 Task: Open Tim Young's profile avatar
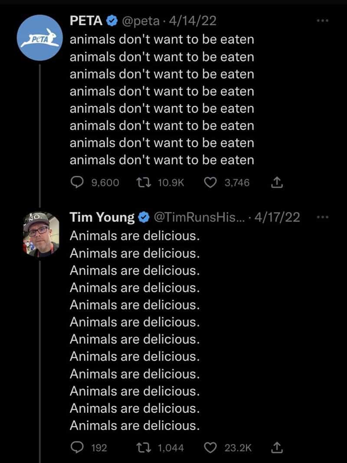(x=40, y=235)
